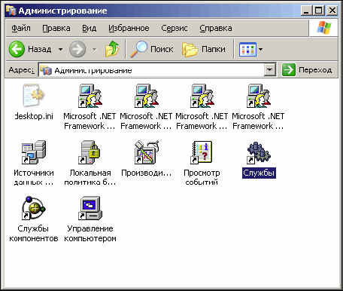The image size is (343, 291).
Task: Open the Файл menu
Action: [x=21, y=28]
